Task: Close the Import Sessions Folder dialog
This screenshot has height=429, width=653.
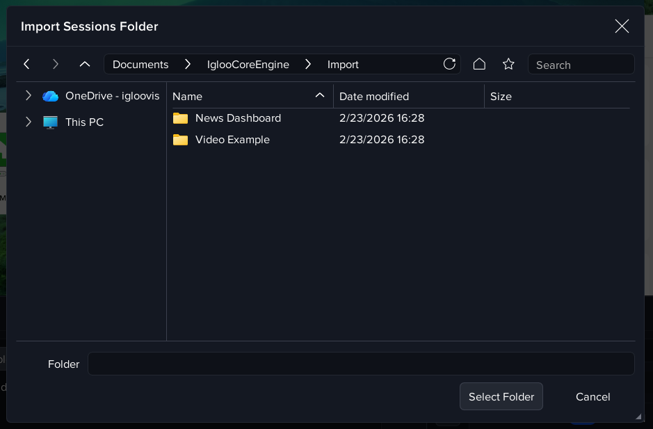Action: pos(622,26)
